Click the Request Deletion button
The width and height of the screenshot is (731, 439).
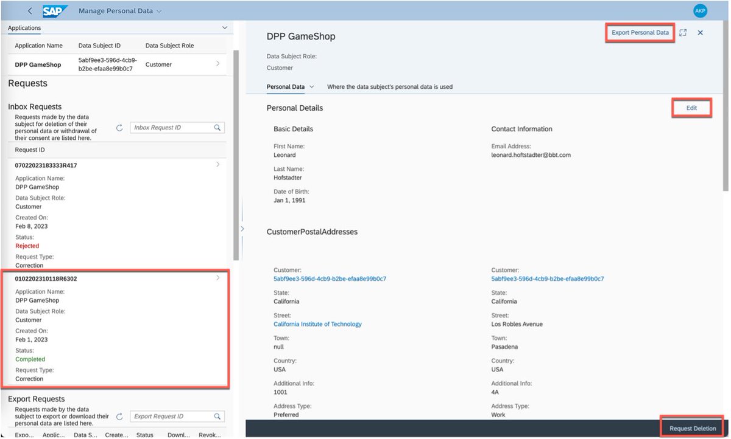693,429
